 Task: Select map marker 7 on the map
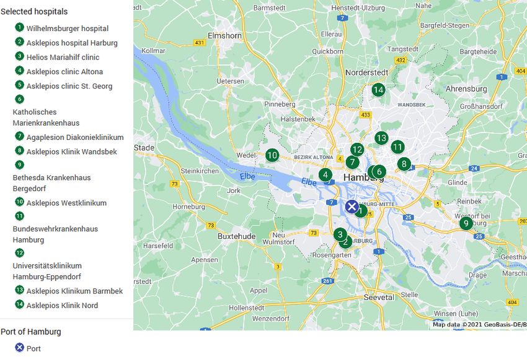(x=352, y=162)
